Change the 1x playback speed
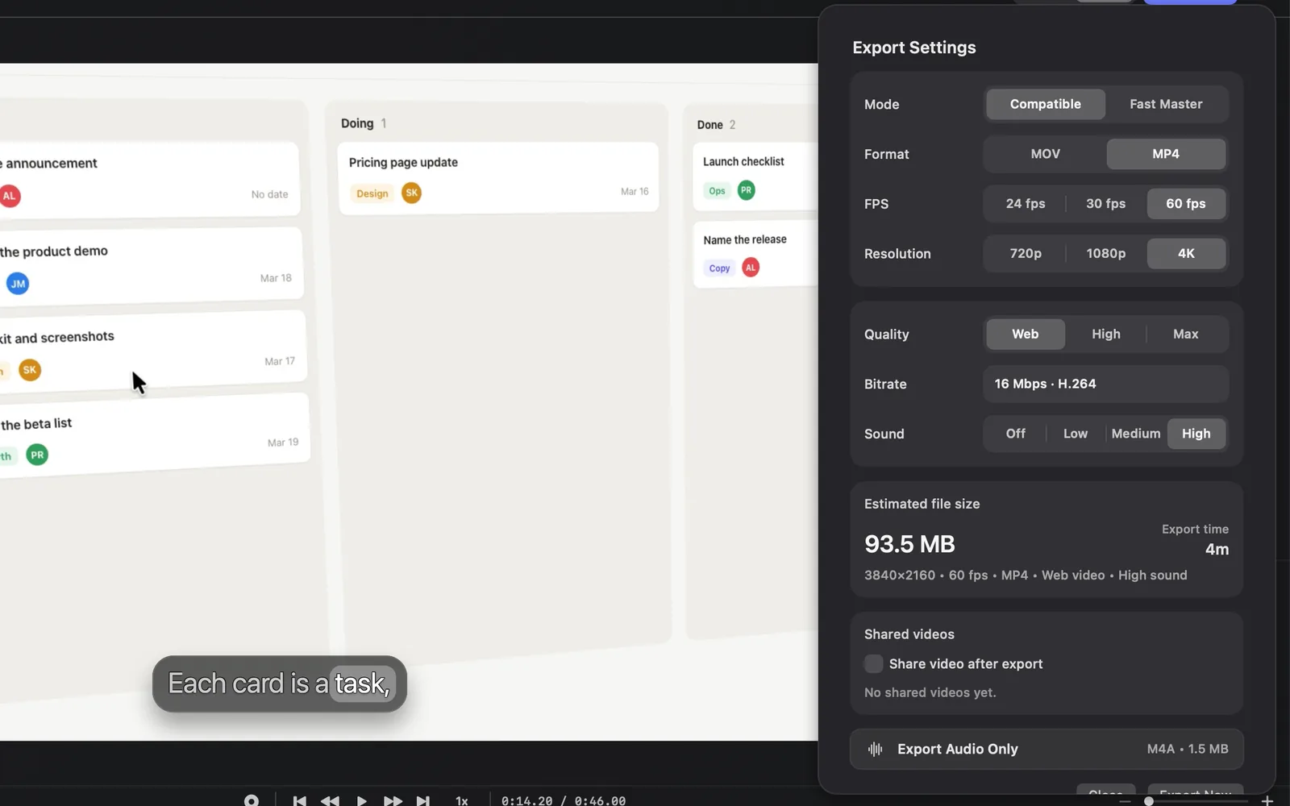This screenshot has height=806, width=1290. click(462, 800)
